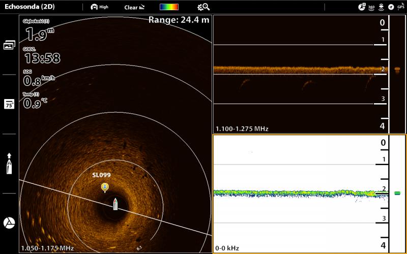Viewport: 407px width, 254px height.
Task: Select the SL099 waypoint marker
Action: pos(104,187)
